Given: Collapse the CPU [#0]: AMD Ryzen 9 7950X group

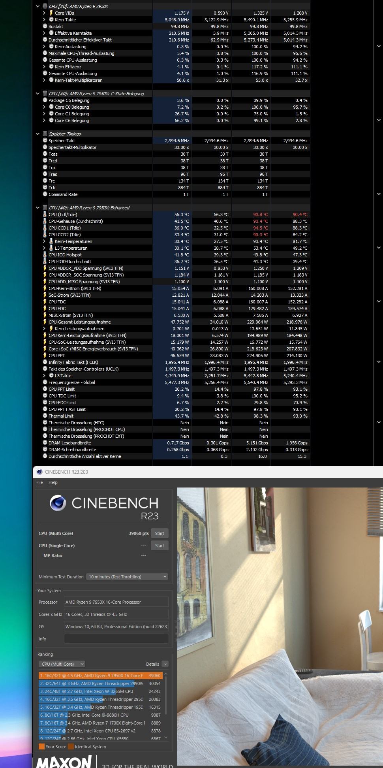Looking at the screenshot, I should click(38, 6).
